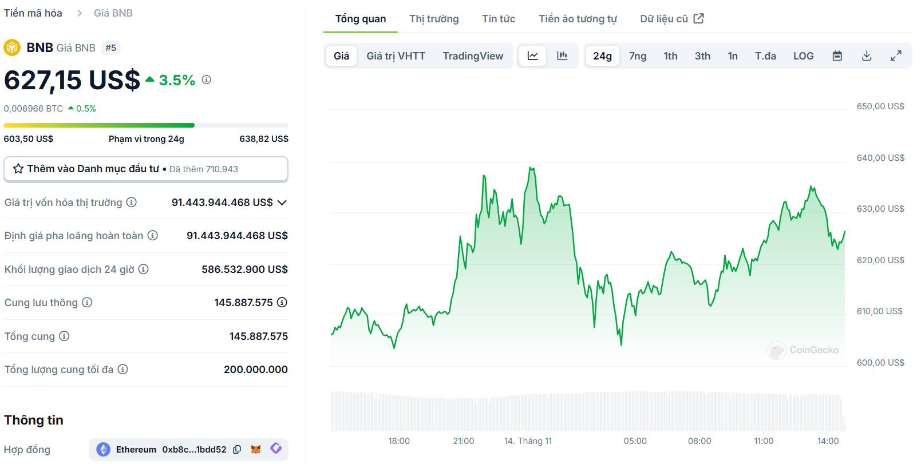Open Tiền ảo tương tự tab
Screen dimensions: 921x464
click(578, 19)
